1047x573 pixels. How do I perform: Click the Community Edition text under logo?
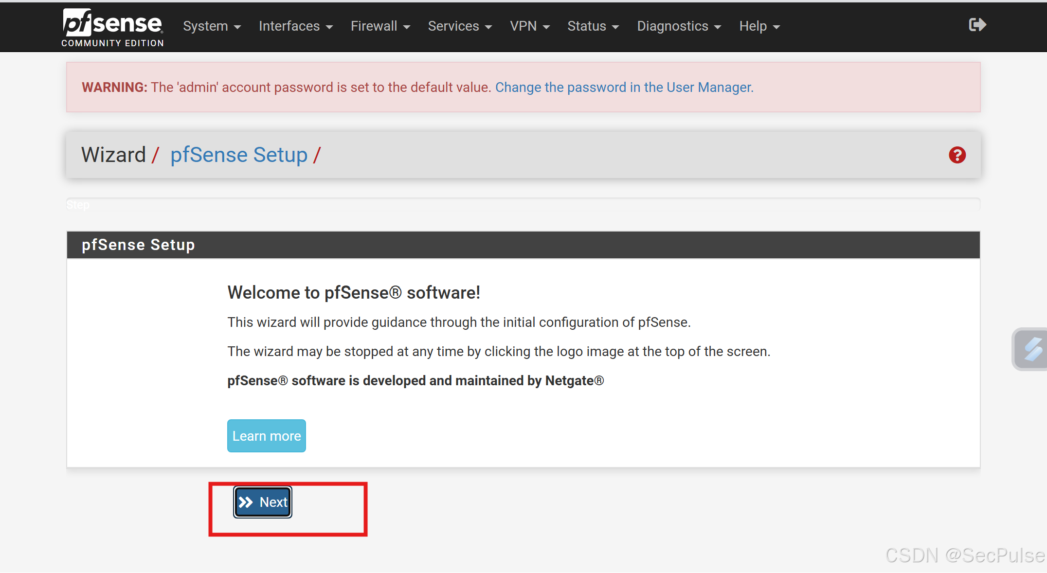(x=112, y=43)
